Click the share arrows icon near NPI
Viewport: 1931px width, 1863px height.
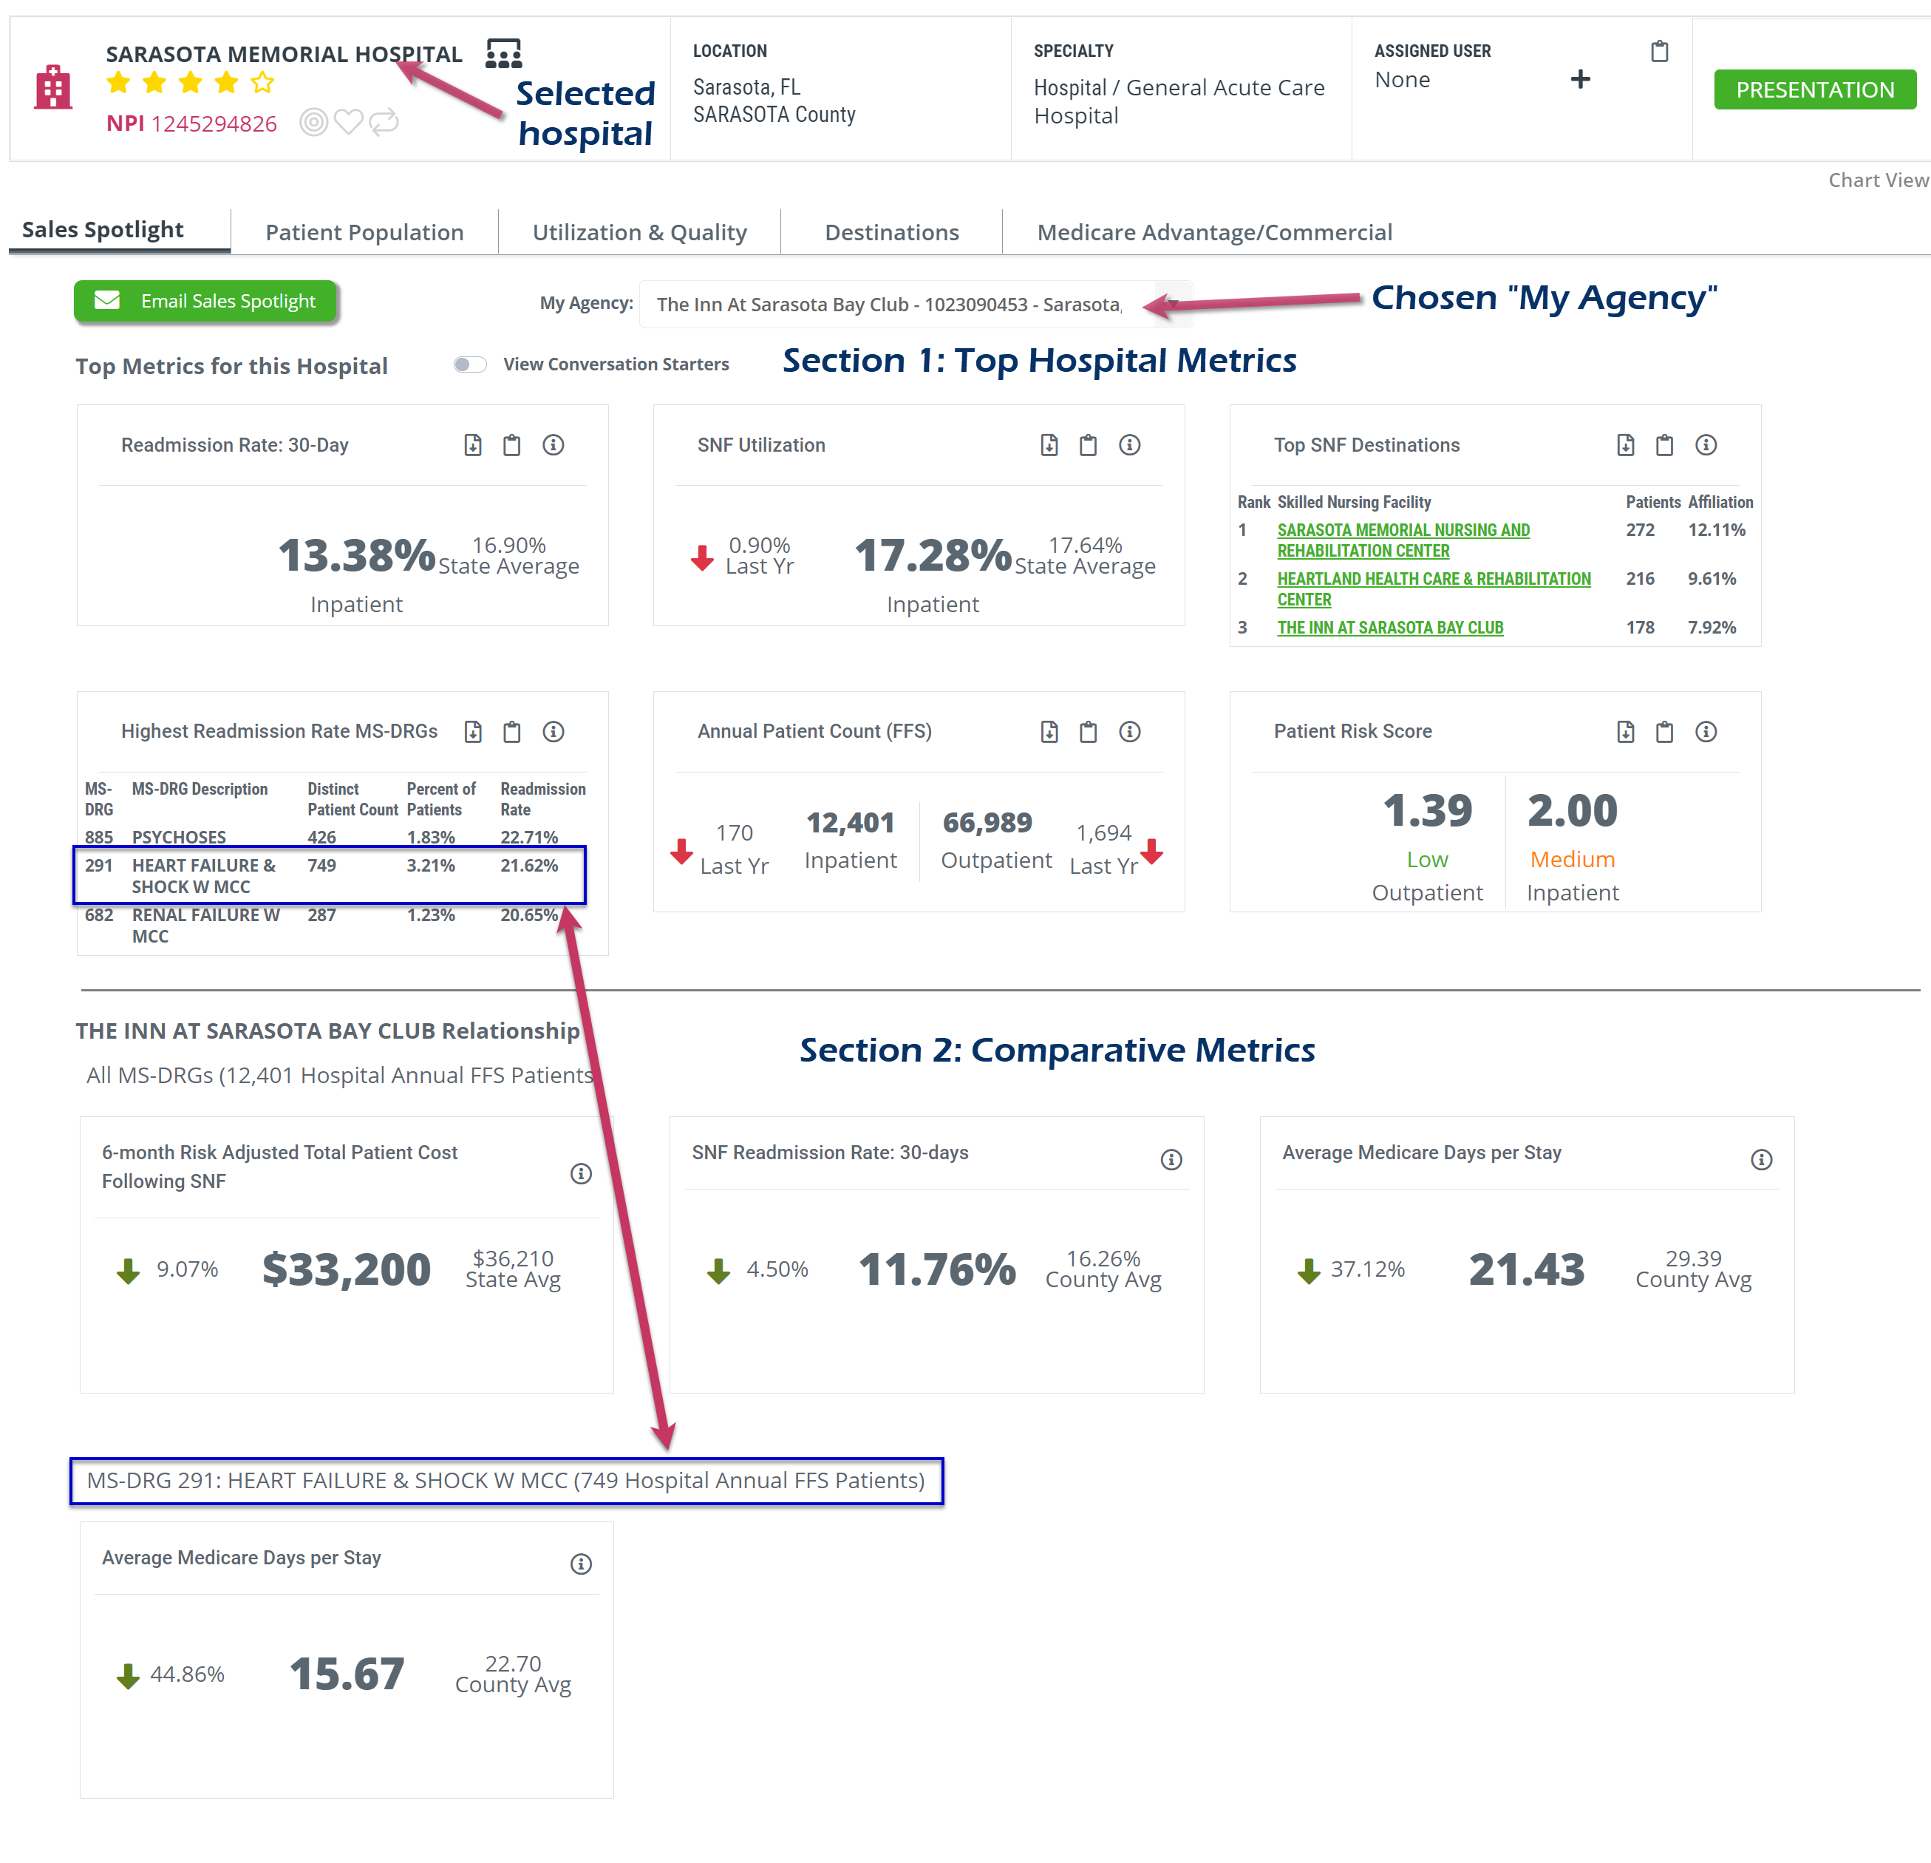384,122
